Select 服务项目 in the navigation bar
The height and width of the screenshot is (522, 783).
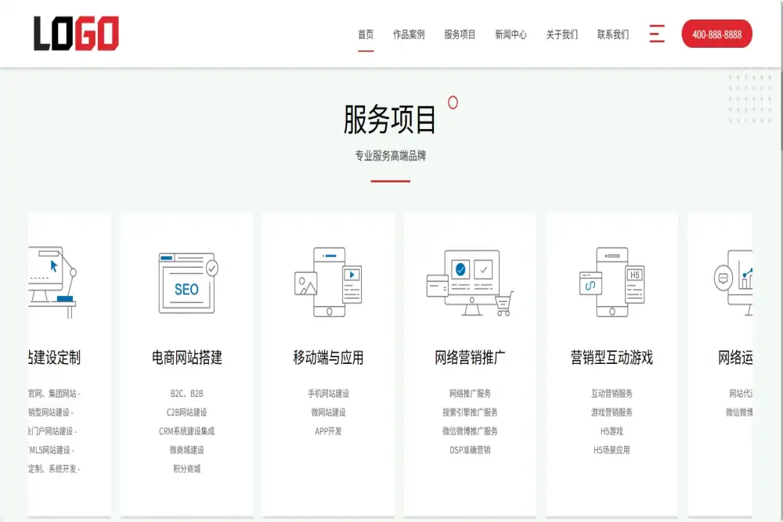tap(460, 34)
